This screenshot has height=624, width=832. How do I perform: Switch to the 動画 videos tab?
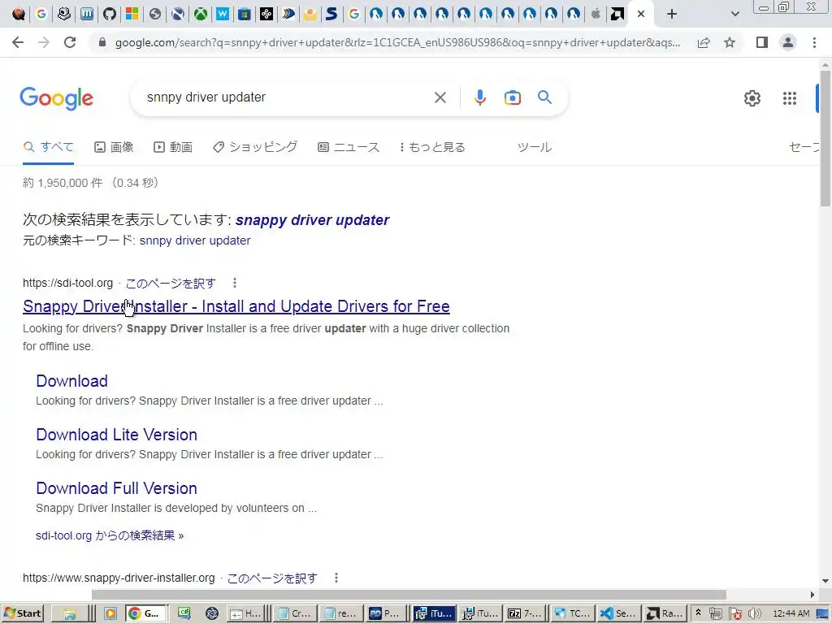(x=173, y=147)
